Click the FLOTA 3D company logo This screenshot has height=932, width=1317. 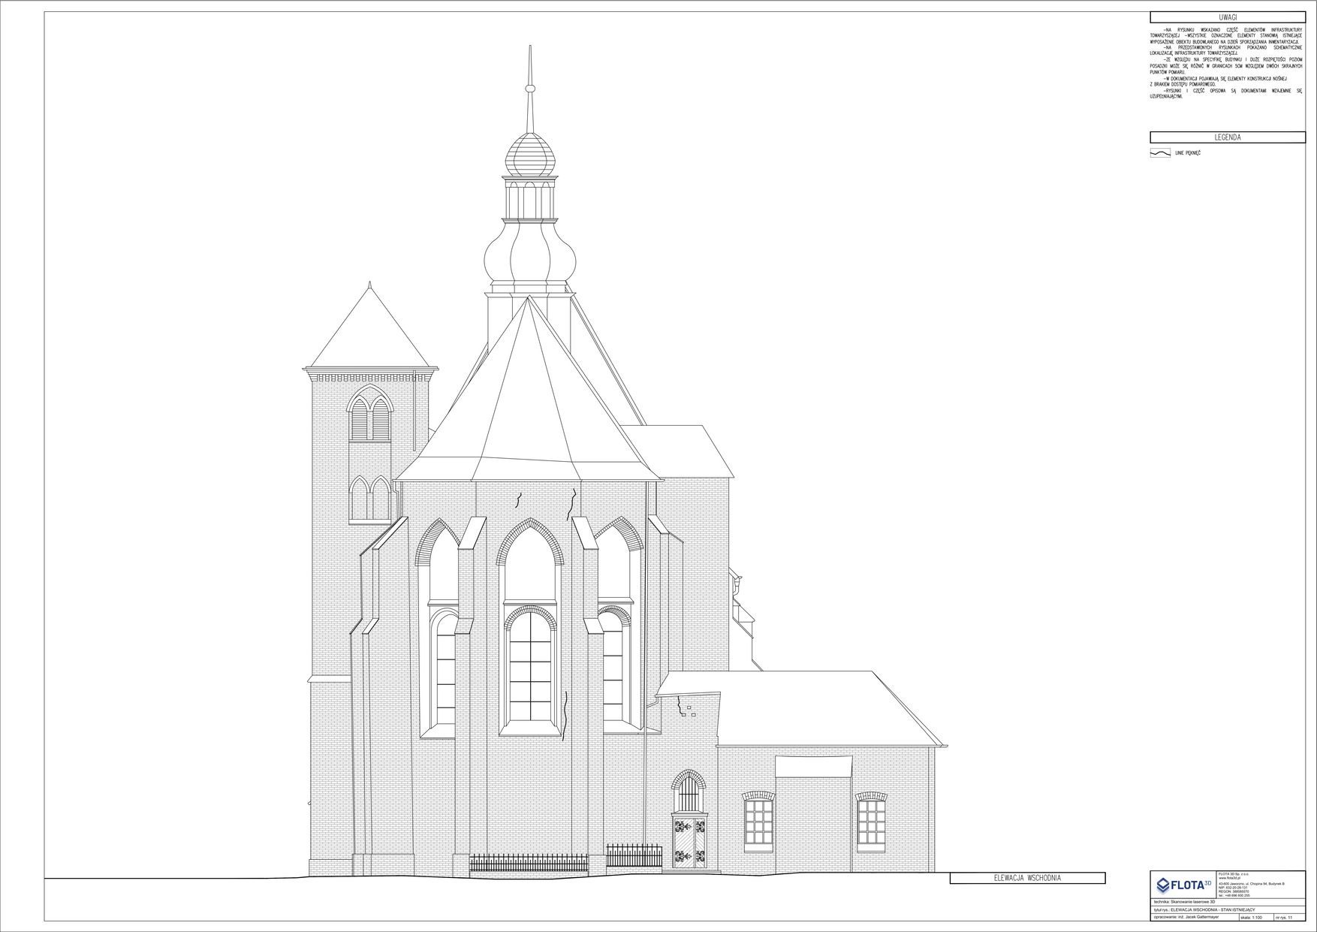[x=1183, y=884]
